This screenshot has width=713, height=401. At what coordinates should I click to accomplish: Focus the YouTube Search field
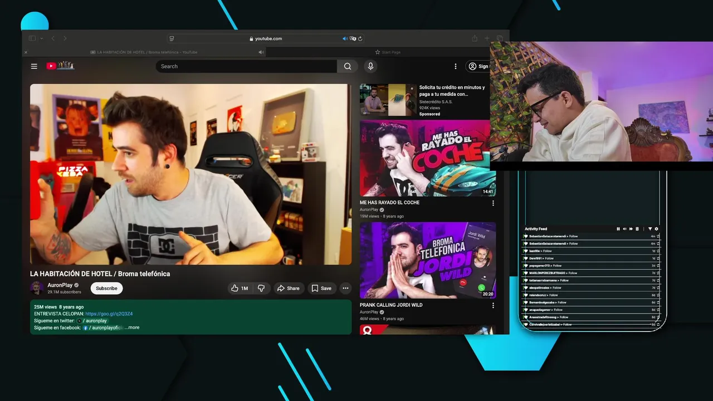click(246, 66)
